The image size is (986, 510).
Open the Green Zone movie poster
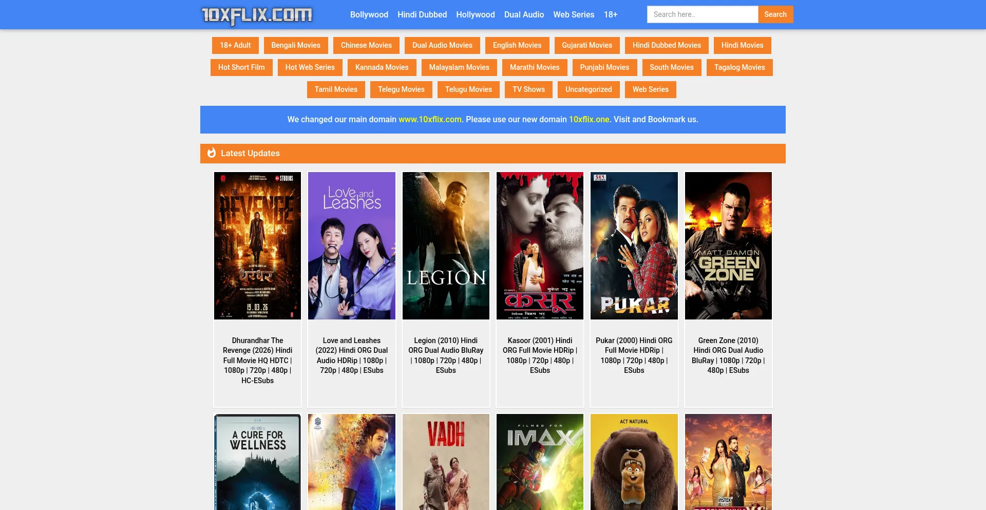[x=728, y=245]
